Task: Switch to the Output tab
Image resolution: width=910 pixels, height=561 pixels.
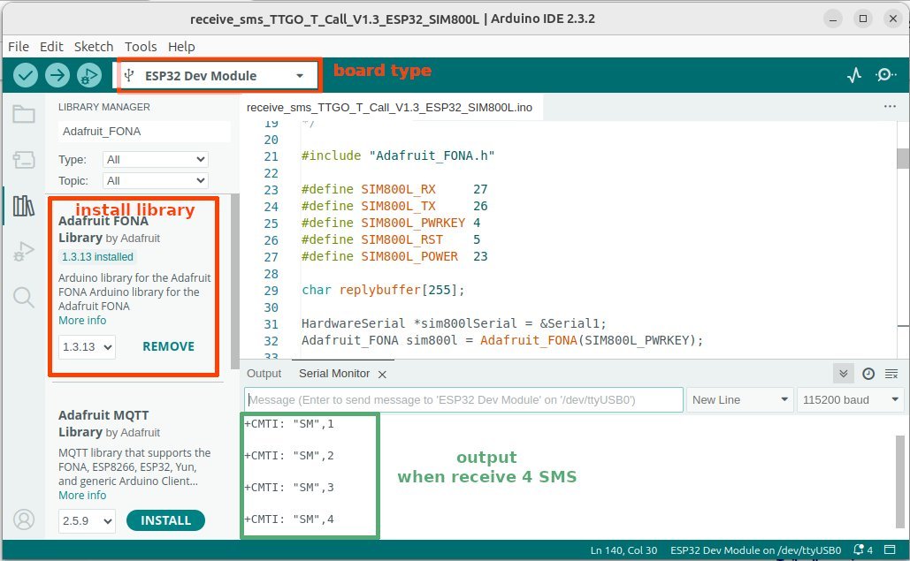Action: click(x=264, y=374)
